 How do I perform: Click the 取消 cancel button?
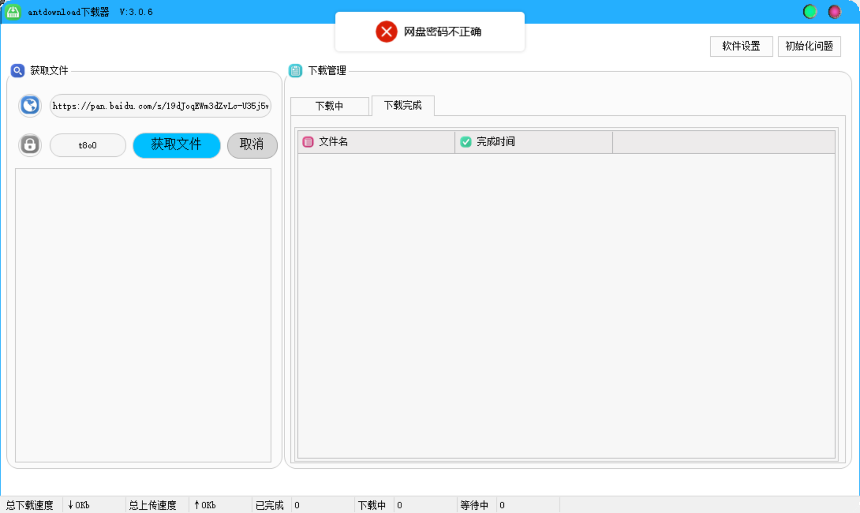pos(252,145)
